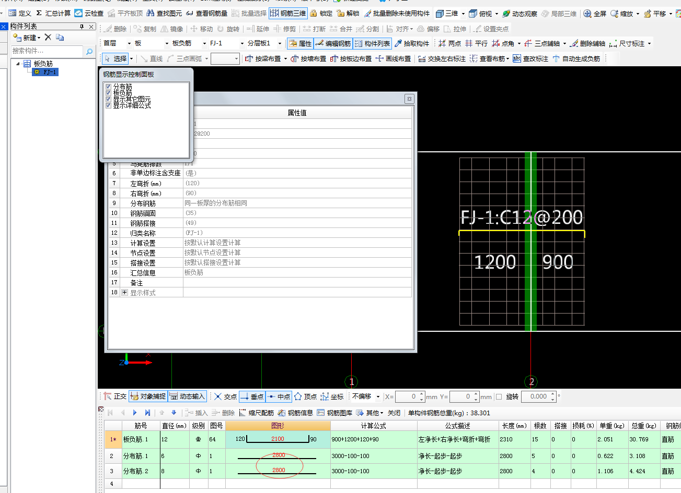
Task: Click the 定义 (Define) toolbar button
Action: click(x=20, y=14)
